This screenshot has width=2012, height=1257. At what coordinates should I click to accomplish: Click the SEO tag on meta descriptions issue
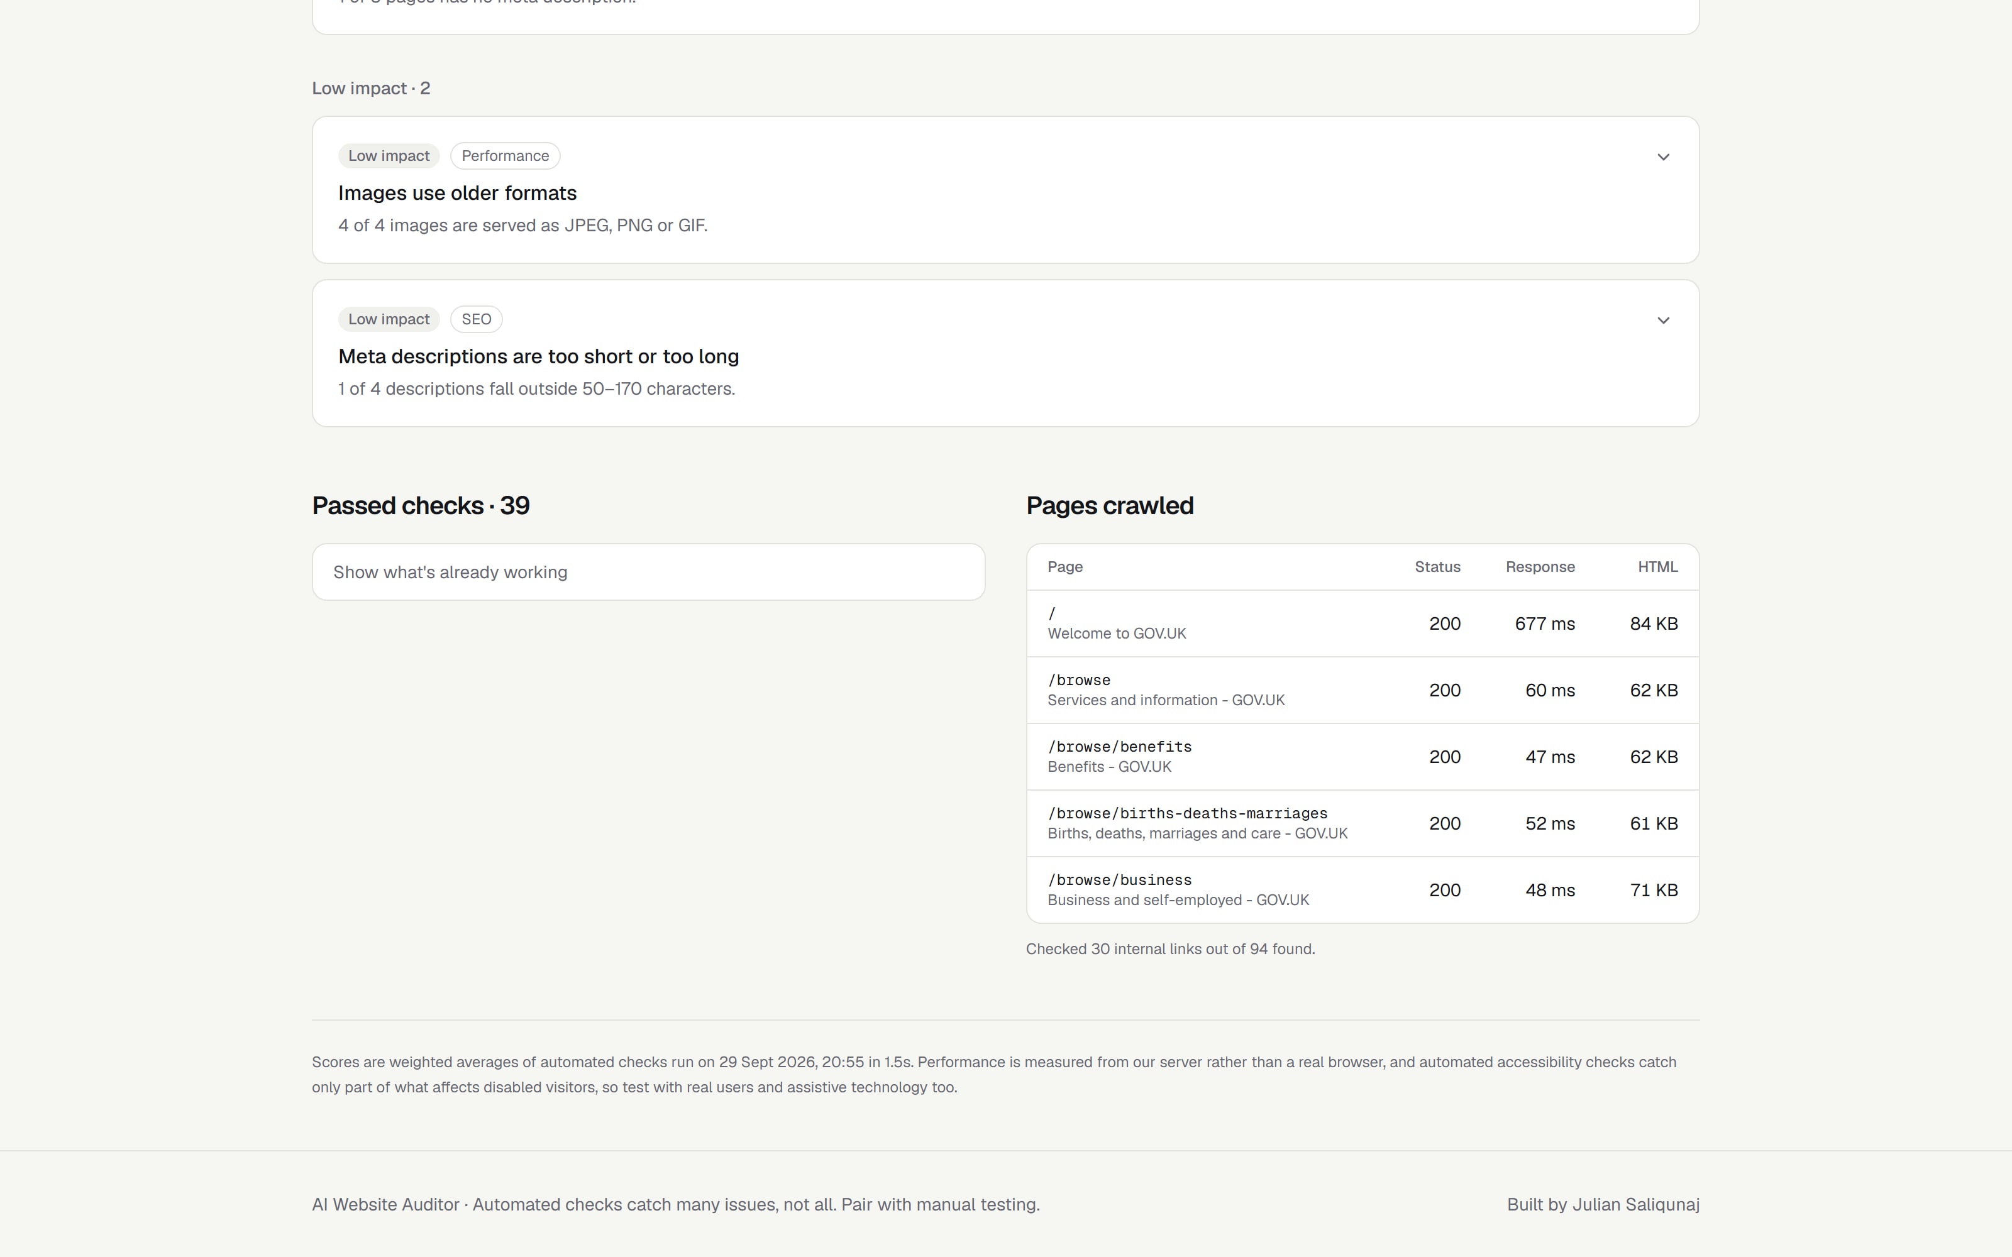(477, 319)
